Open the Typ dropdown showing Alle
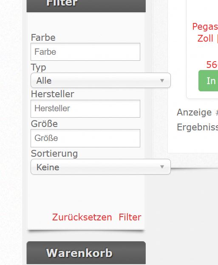The width and height of the screenshot is (218, 265). pyautogui.click(x=101, y=80)
